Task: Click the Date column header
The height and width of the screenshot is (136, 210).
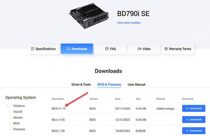Action: pyautogui.click(x=118, y=99)
